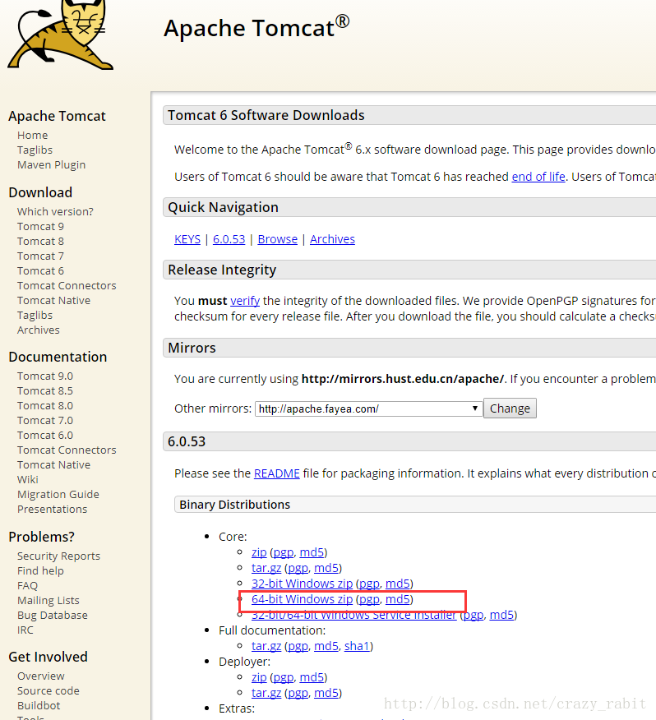The image size is (656, 720).
Task: Open Tomcat 9.0 documentation
Action: (x=45, y=376)
